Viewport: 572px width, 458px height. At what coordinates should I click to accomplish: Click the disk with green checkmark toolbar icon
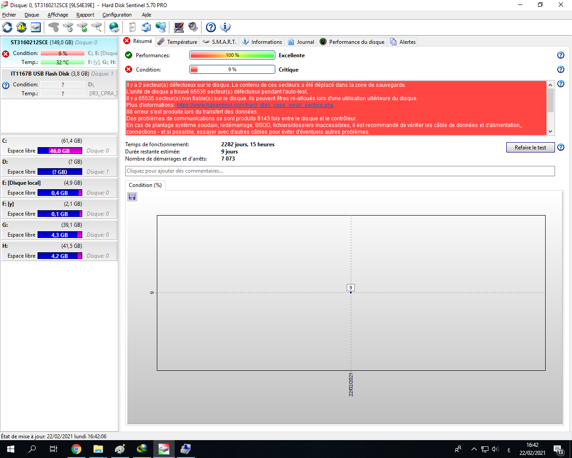coord(82,27)
